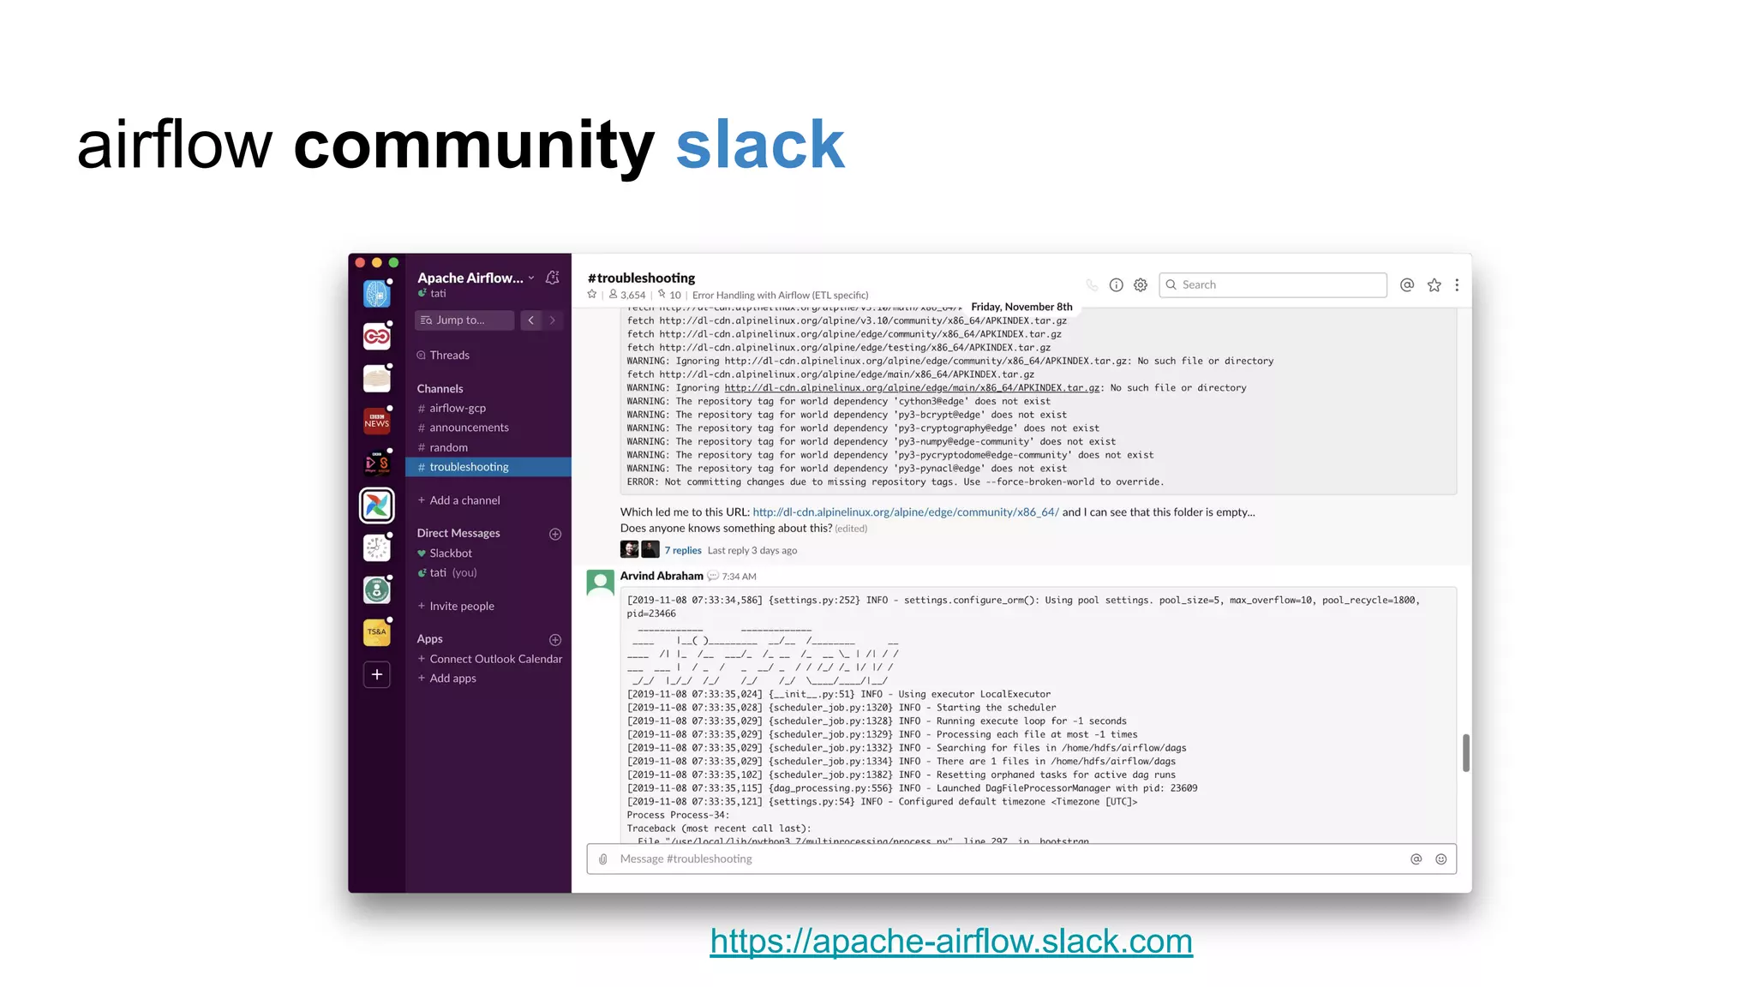
Task: Start a call with the phone icon
Action: [x=1092, y=285]
